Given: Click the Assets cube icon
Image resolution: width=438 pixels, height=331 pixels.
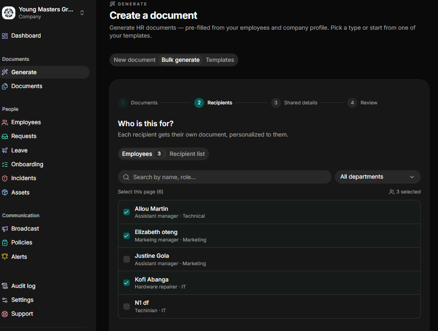Looking at the screenshot, I should 5,192.
